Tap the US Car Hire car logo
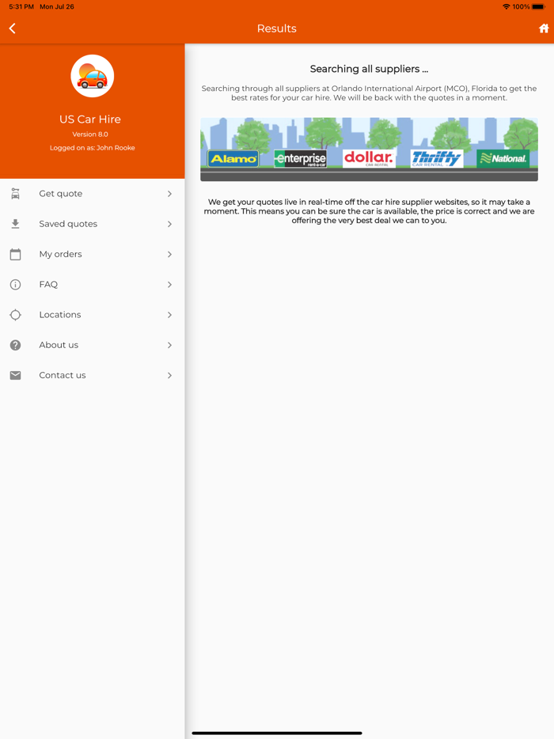Image resolution: width=554 pixels, height=739 pixels. point(93,76)
